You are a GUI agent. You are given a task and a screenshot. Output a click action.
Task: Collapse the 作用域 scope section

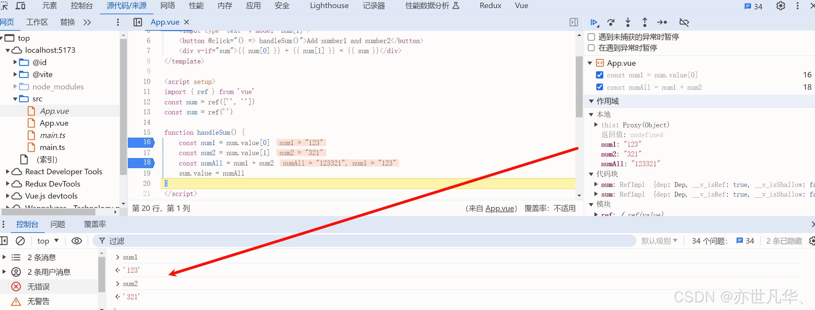coord(591,101)
